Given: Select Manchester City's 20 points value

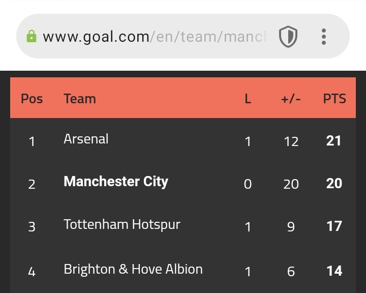Looking at the screenshot, I should click(334, 184).
